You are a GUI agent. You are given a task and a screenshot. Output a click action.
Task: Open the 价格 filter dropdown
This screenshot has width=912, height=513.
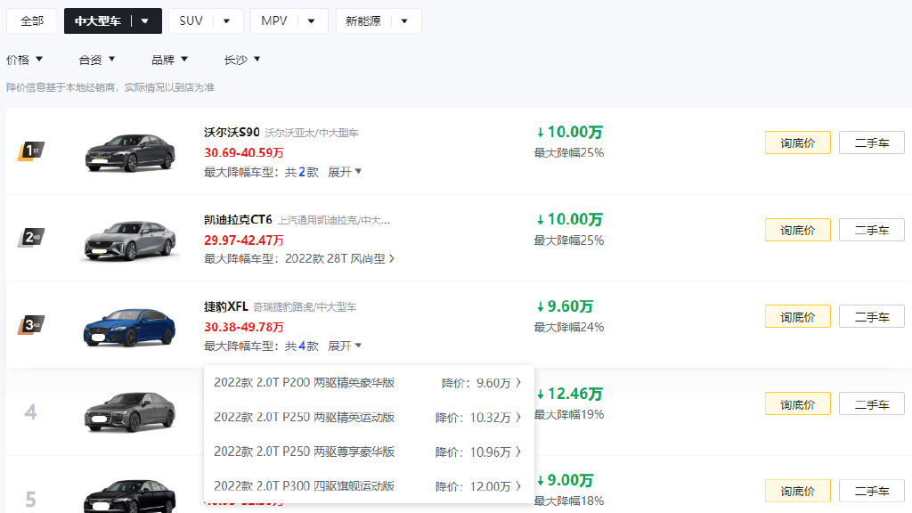click(24, 60)
